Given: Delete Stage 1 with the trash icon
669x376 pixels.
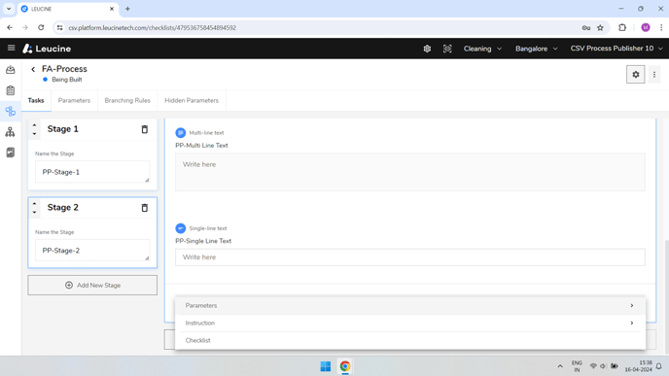Looking at the screenshot, I should click(x=145, y=129).
